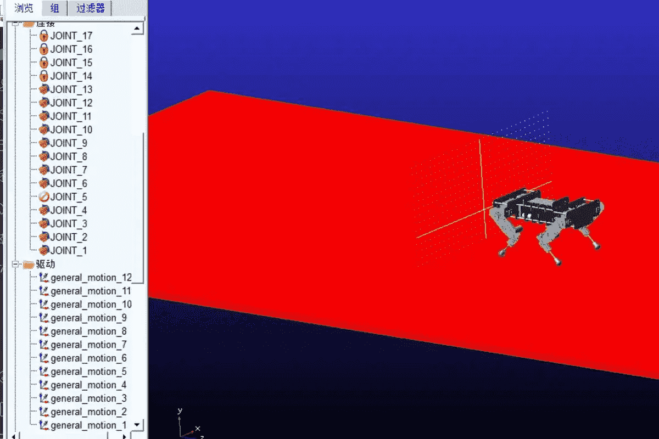Open the 过滤器 tab
The image size is (659, 439).
pos(91,8)
